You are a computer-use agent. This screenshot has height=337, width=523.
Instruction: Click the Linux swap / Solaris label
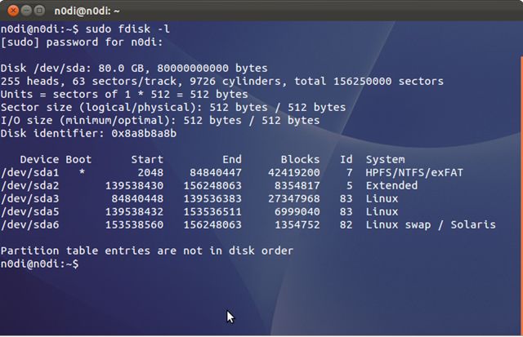[430, 224]
